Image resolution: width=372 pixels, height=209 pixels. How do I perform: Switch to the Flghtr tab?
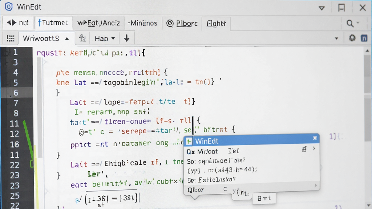click(x=216, y=23)
